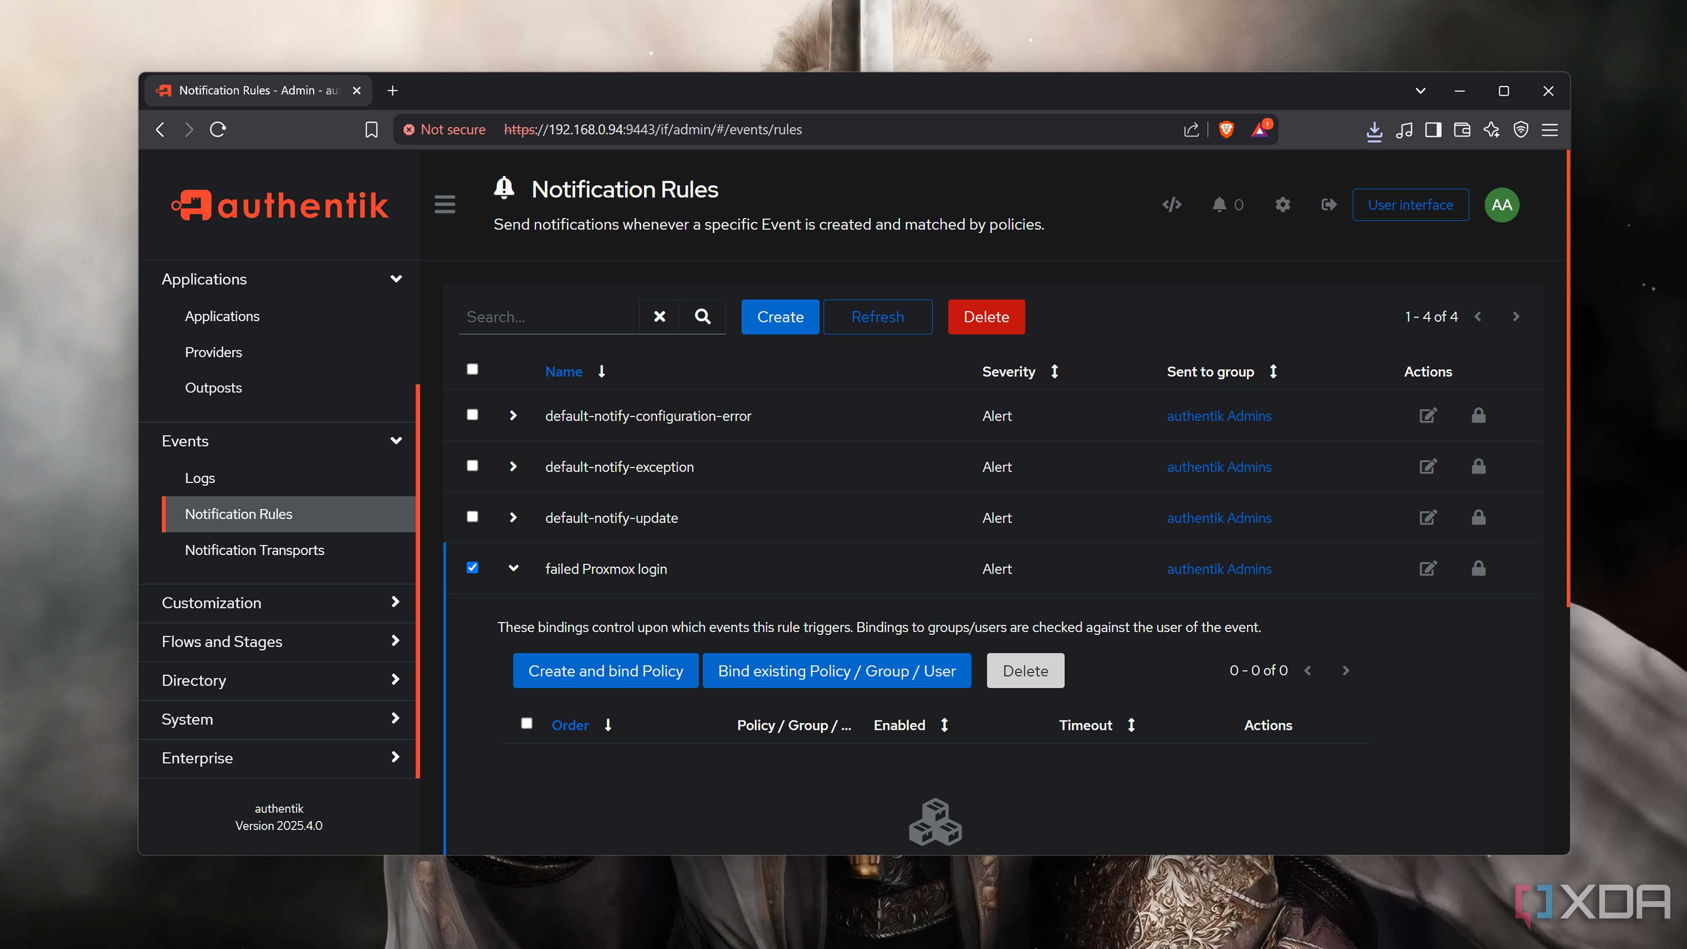The width and height of the screenshot is (1687, 949).
Task: Select all rules via the header checkbox
Action: point(472,369)
